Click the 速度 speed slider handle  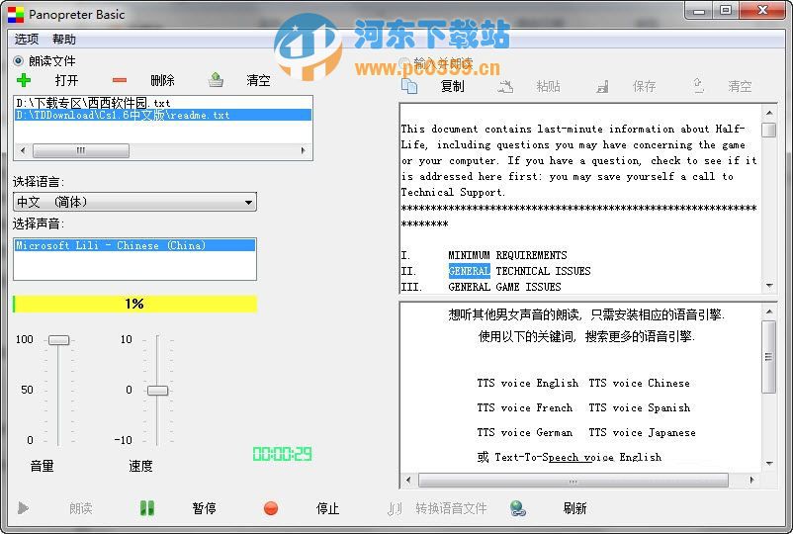click(x=157, y=391)
